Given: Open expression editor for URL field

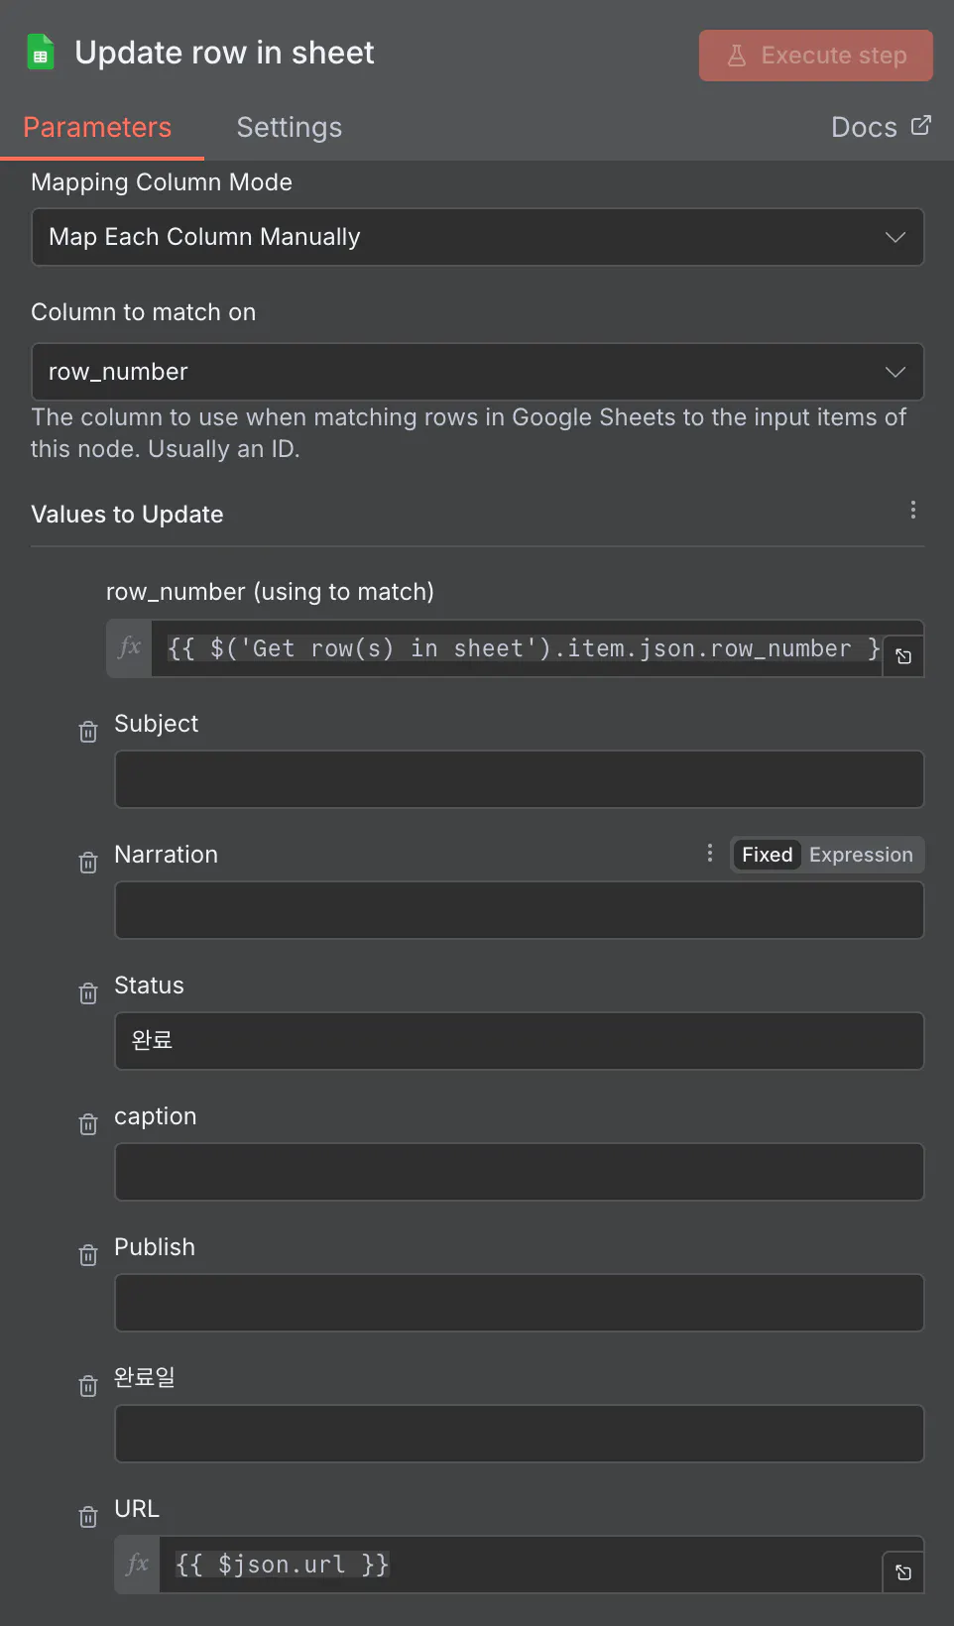Looking at the screenshot, I should click(903, 1572).
